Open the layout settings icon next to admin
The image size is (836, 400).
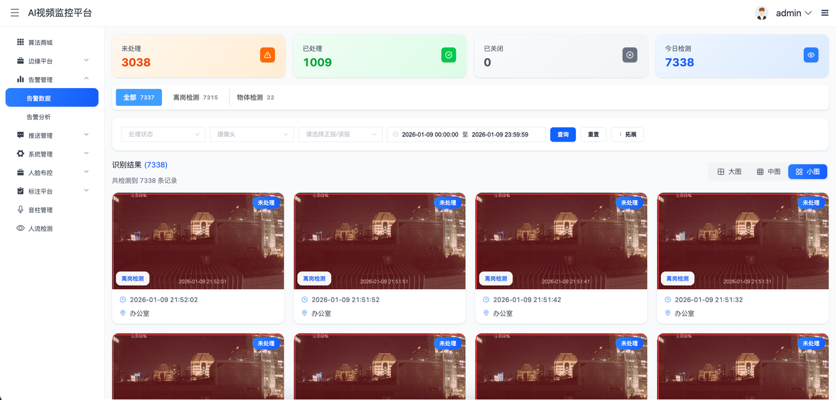(x=824, y=13)
